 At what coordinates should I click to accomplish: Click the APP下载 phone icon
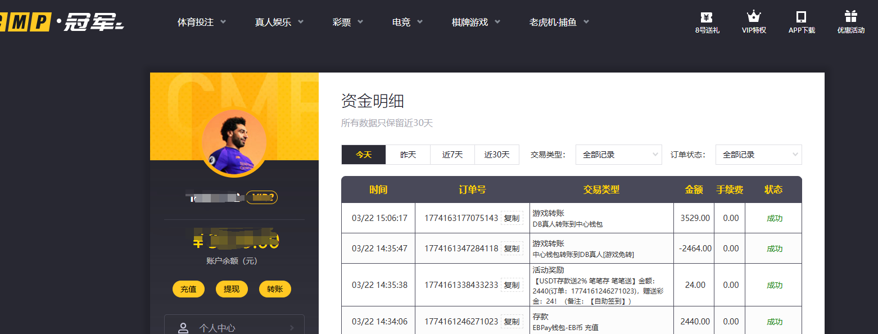[x=801, y=17]
